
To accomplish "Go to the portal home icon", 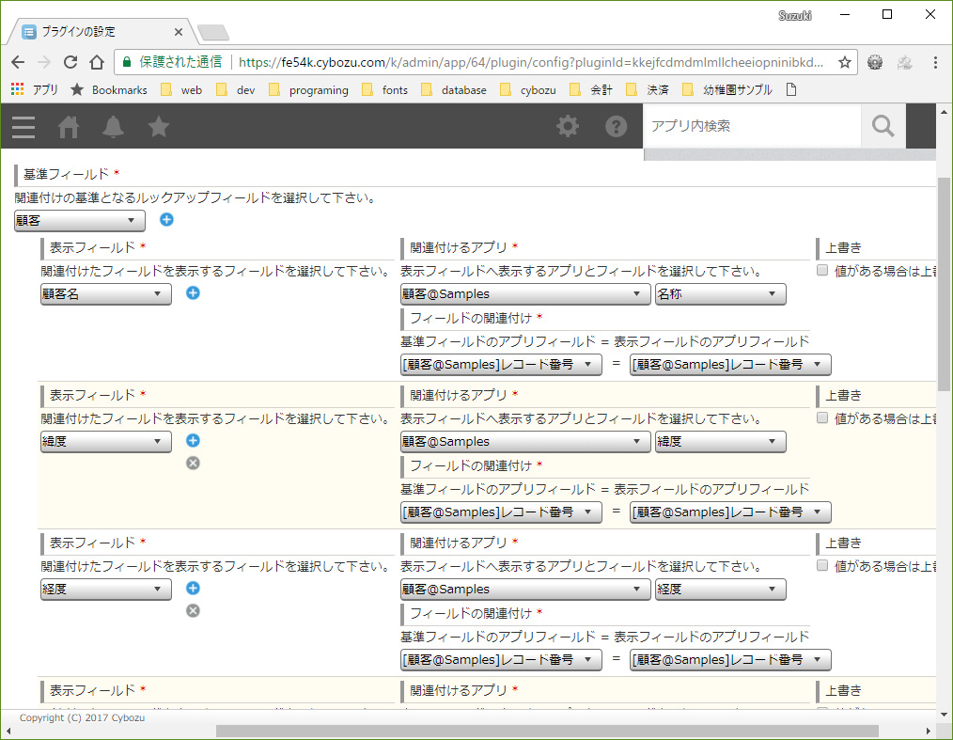I will [x=68, y=127].
